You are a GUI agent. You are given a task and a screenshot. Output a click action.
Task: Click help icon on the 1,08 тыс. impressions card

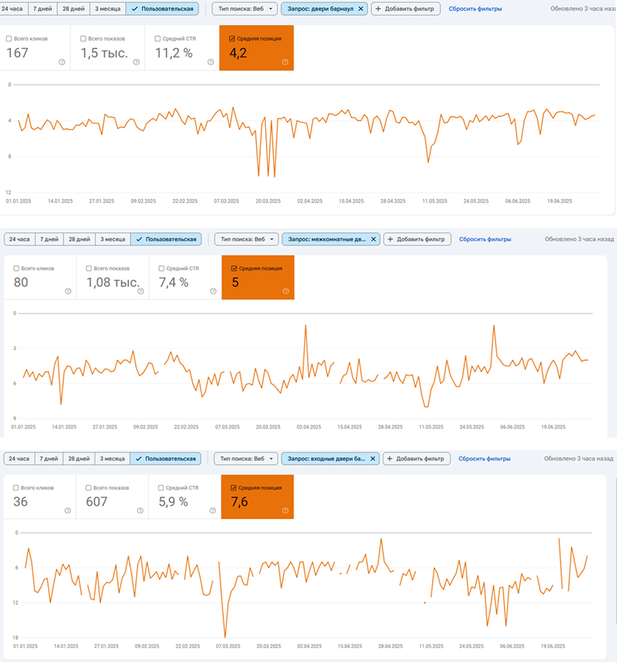coord(142,291)
